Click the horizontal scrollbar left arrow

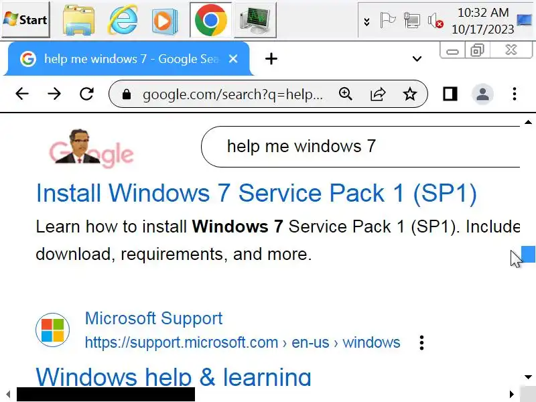coord(8,394)
